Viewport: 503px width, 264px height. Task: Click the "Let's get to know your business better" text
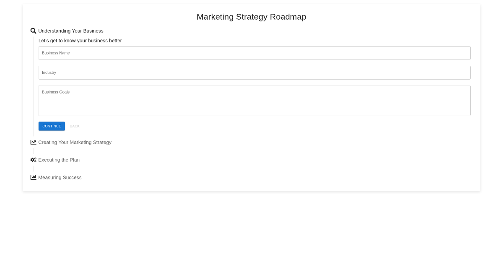tap(80, 41)
